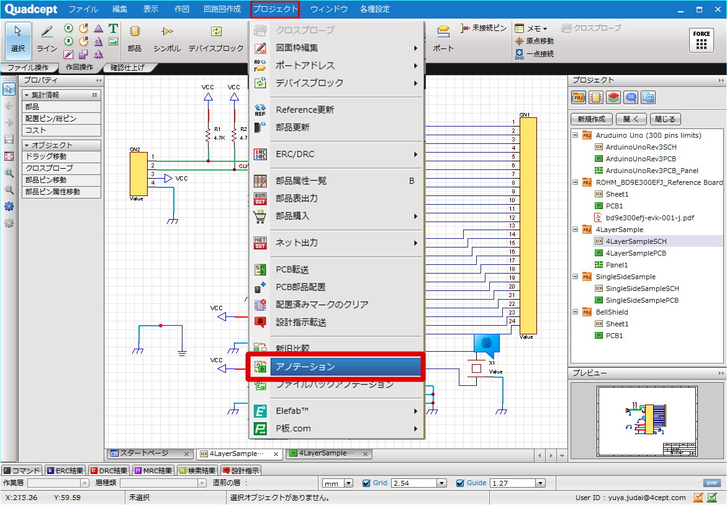727x505 pixels.
Task: Close the 4LayerSample SCH document tab
Action: (x=276, y=454)
